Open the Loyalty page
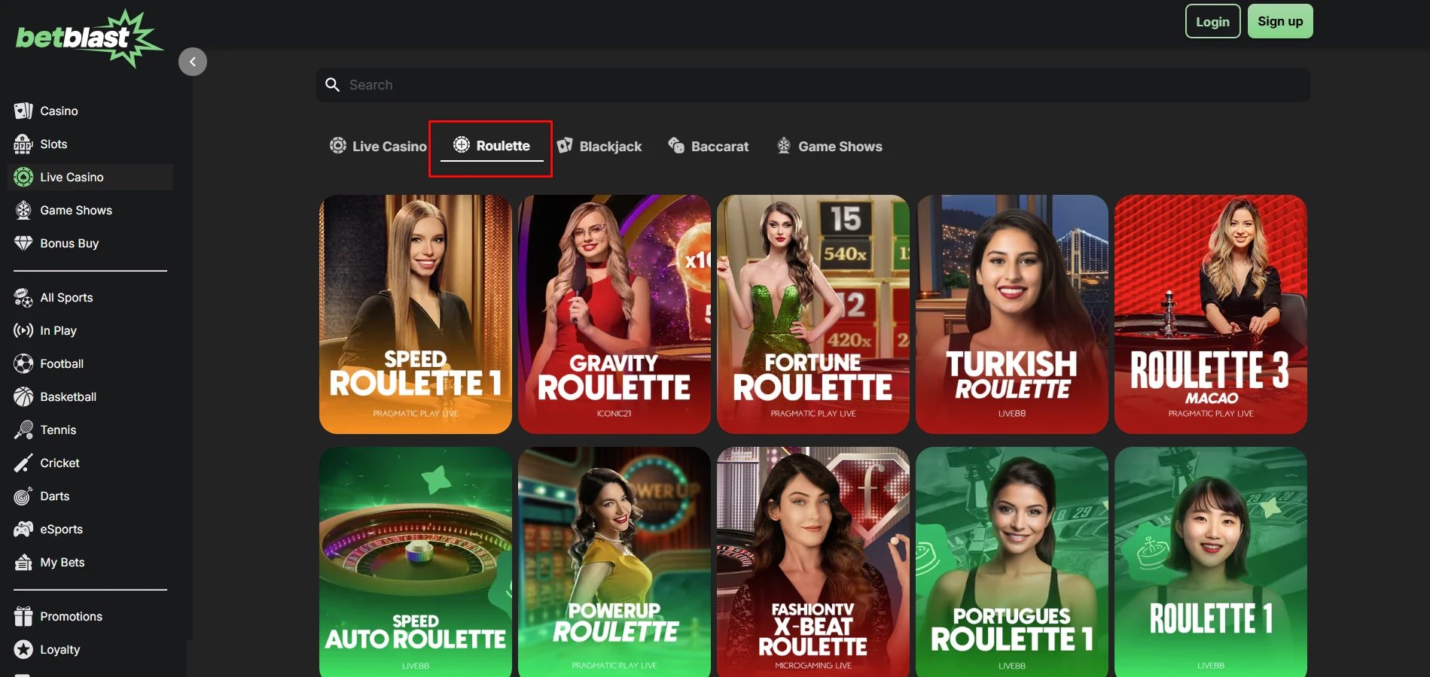The width and height of the screenshot is (1430, 677). 90,649
